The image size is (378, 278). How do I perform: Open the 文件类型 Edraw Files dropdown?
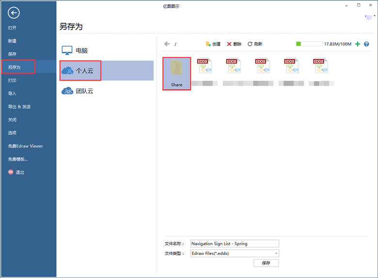point(235,253)
